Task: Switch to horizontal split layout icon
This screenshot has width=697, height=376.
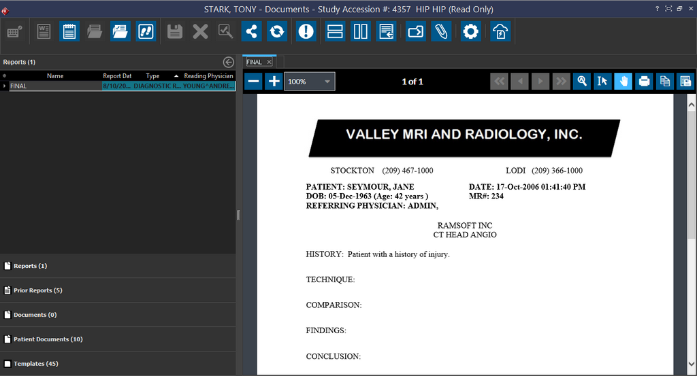Action: pos(334,31)
